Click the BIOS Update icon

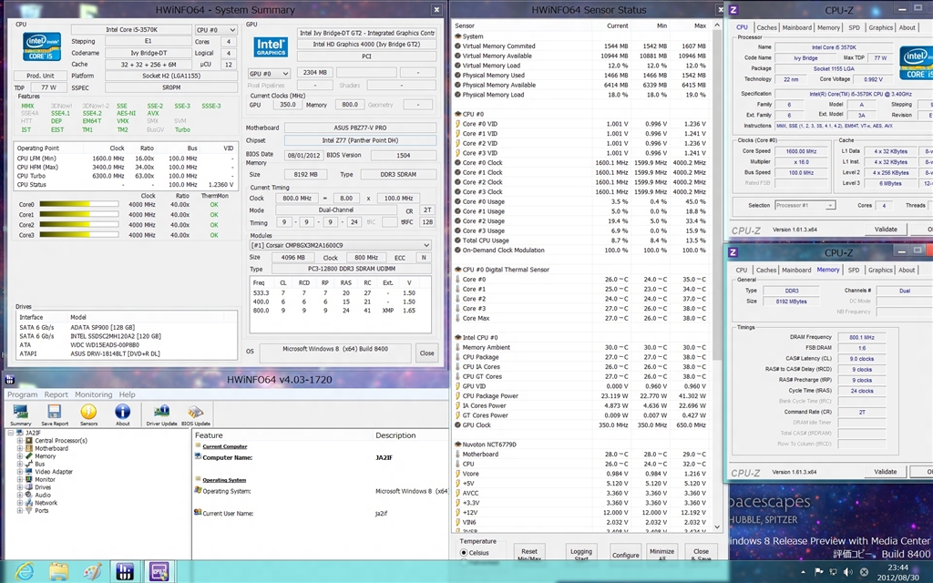pyautogui.click(x=196, y=413)
